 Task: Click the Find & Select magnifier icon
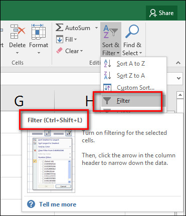(x=132, y=32)
